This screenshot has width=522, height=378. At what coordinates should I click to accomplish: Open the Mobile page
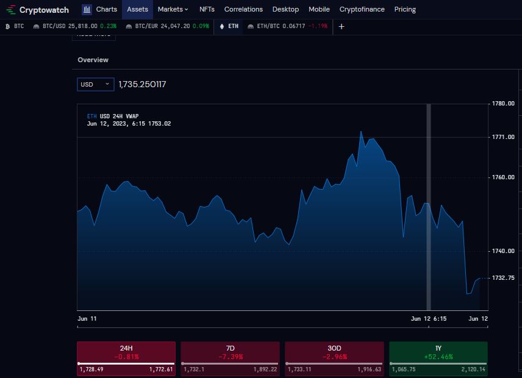[x=319, y=9]
